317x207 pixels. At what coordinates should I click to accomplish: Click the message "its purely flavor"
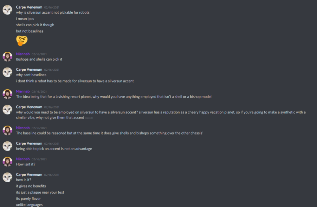click(29, 199)
